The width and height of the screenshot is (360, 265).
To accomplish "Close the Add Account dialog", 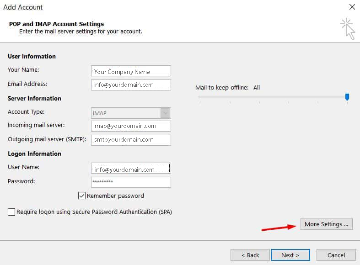I will coord(352,7).
